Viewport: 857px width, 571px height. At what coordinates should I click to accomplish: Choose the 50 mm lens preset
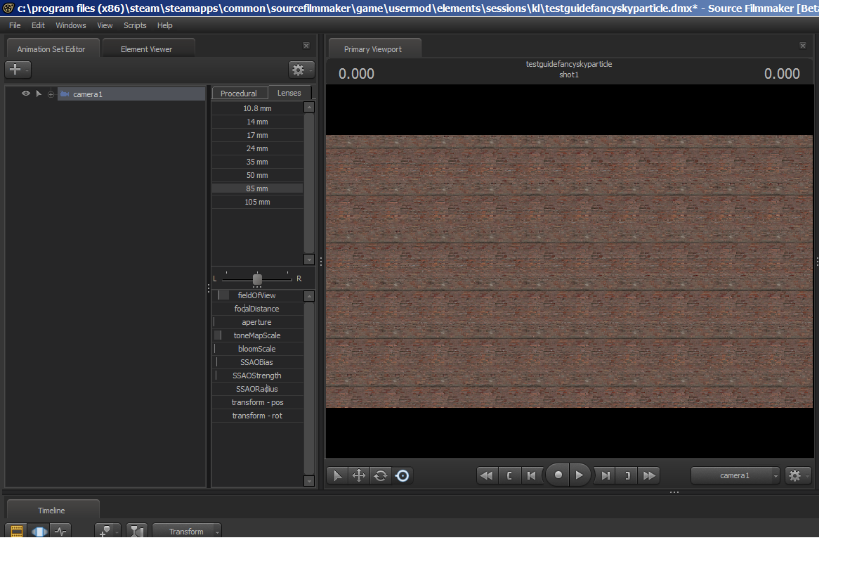pyautogui.click(x=257, y=175)
